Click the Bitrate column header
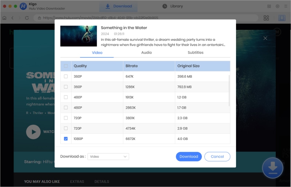Viewport: 291px width, 187px height. click(x=149, y=66)
